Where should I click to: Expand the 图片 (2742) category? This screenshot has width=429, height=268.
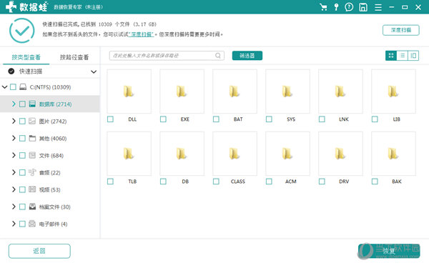tap(14, 121)
